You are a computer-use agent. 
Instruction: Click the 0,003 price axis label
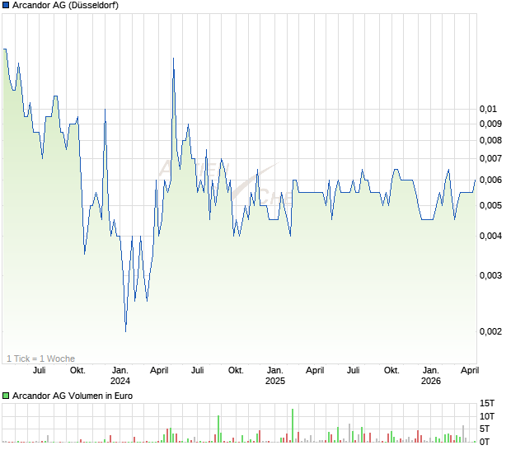tap(490, 275)
